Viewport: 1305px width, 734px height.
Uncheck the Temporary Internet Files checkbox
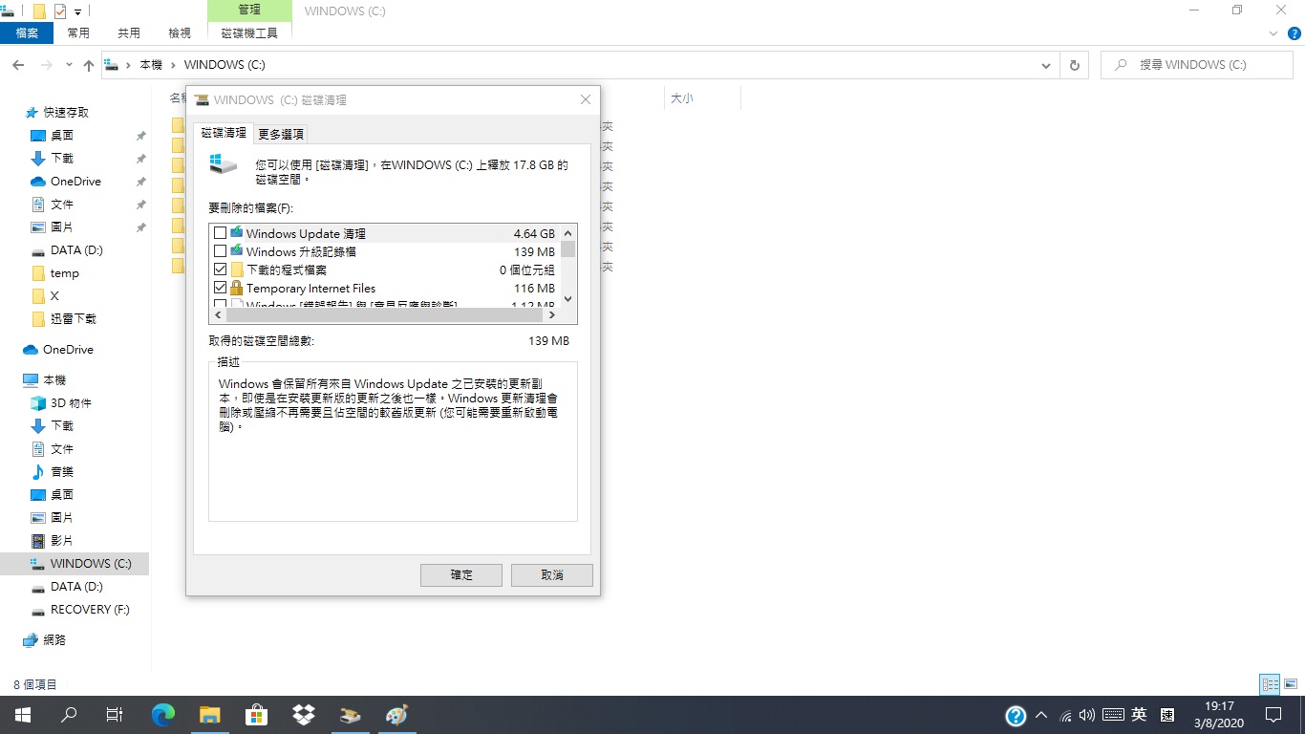click(x=221, y=288)
